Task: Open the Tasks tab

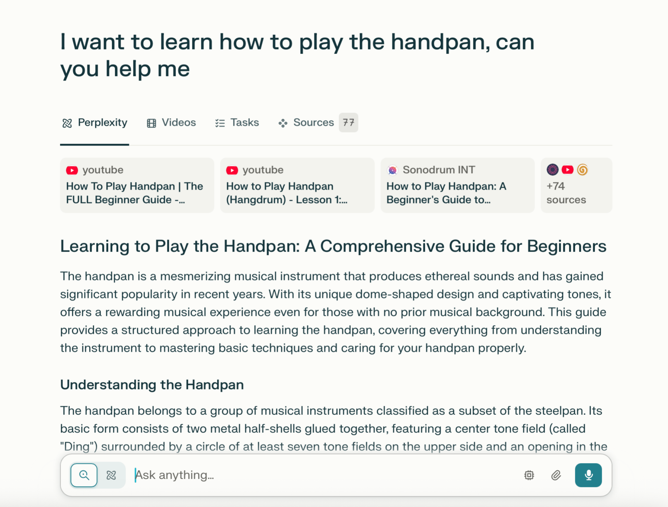Action: pyautogui.click(x=237, y=123)
